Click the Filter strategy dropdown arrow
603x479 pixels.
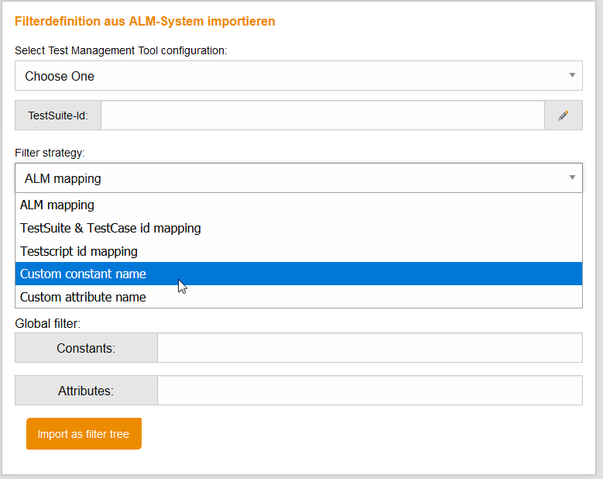(x=572, y=177)
